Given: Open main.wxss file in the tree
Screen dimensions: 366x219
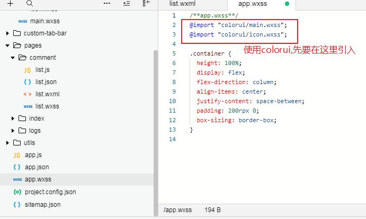Looking at the screenshot, I should 45,21.
